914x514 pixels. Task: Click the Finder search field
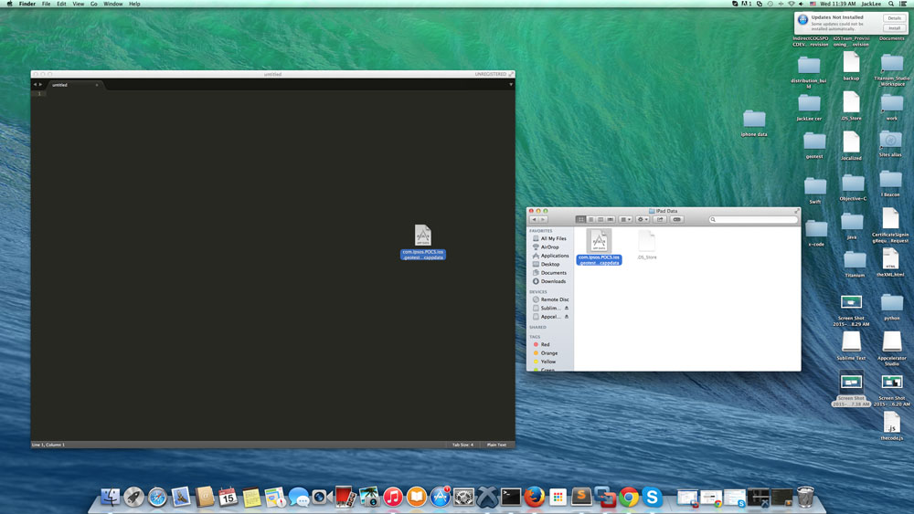coord(753,219)
